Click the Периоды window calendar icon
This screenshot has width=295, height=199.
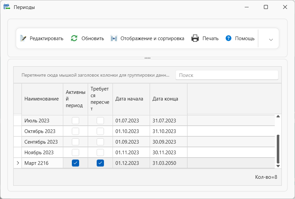pos(7,7)
